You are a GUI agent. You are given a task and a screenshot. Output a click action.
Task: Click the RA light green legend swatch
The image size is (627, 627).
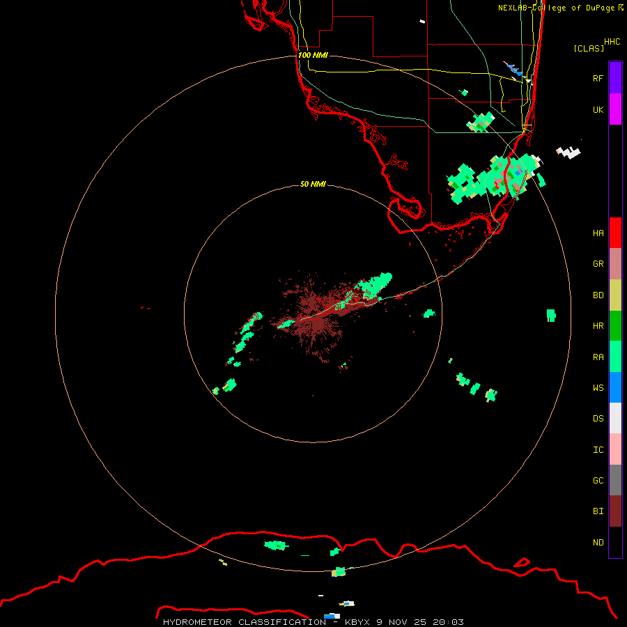[615, 357]
